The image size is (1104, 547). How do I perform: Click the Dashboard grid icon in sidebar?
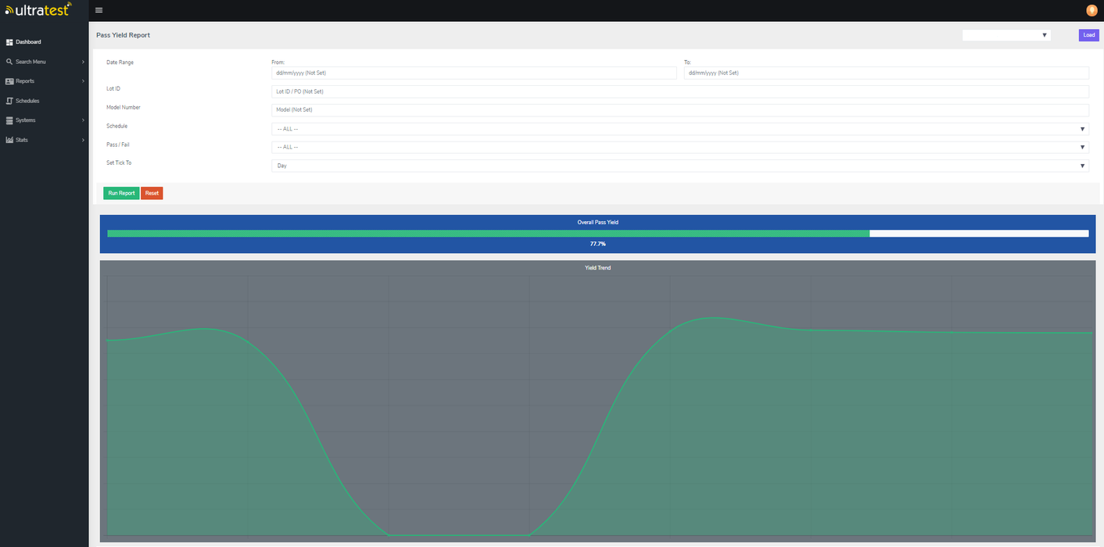pyautogui.click(x=9, y=42)
